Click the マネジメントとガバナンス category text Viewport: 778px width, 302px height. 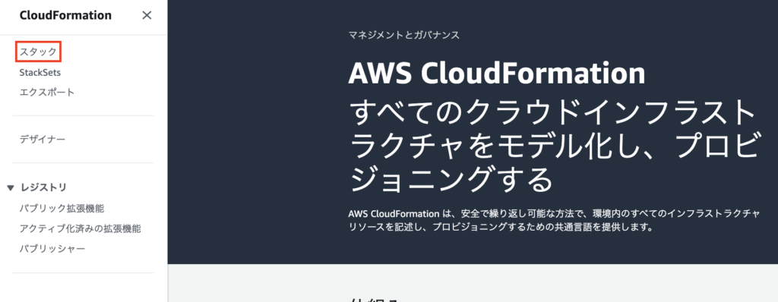(x=404, y=35)
